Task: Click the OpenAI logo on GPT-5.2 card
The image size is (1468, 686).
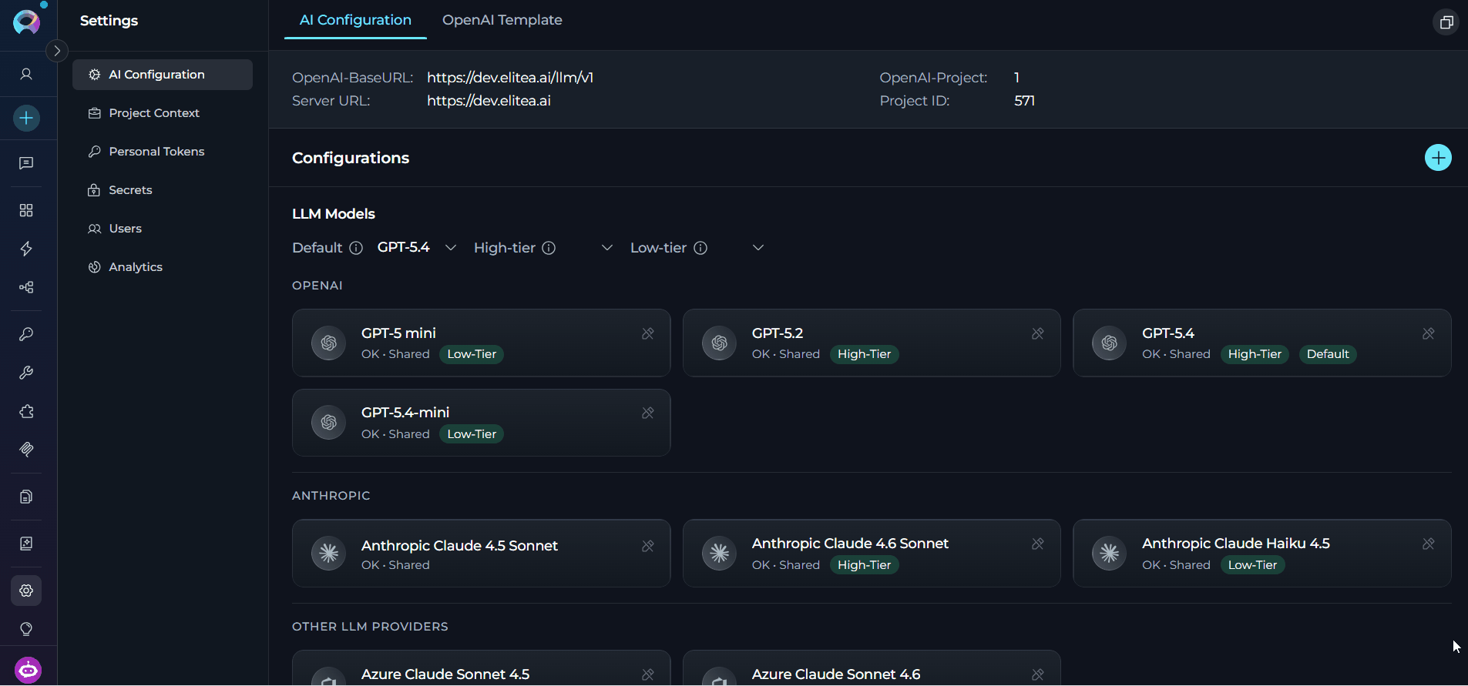Action: [x=719, y=343]
